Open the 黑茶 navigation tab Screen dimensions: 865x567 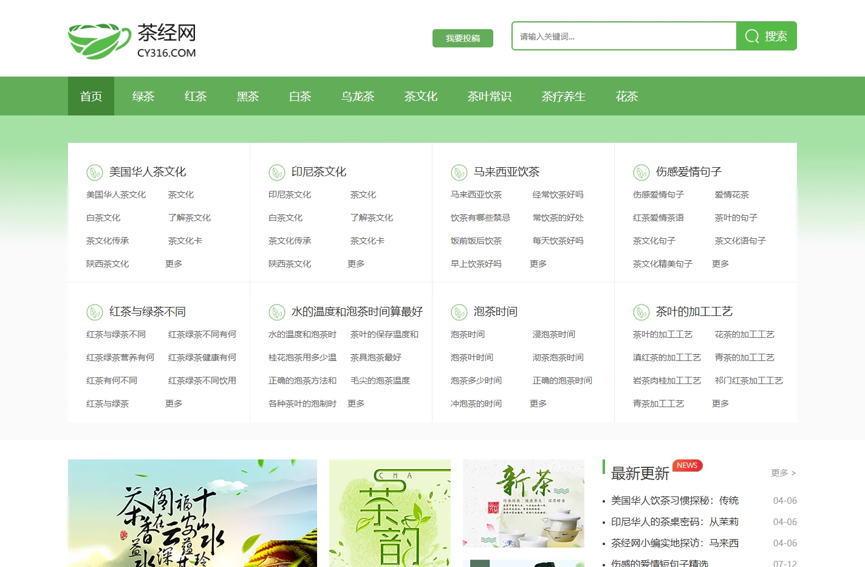pyautogui.click(x=248, y=96)
